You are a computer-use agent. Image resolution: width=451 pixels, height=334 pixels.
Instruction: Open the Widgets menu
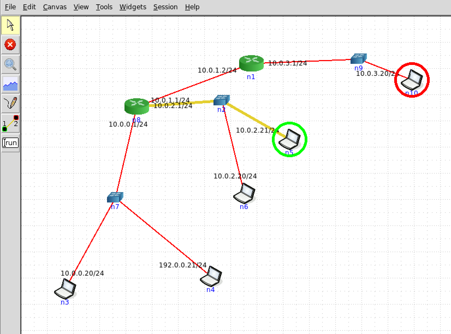click(x=133, y=7)
